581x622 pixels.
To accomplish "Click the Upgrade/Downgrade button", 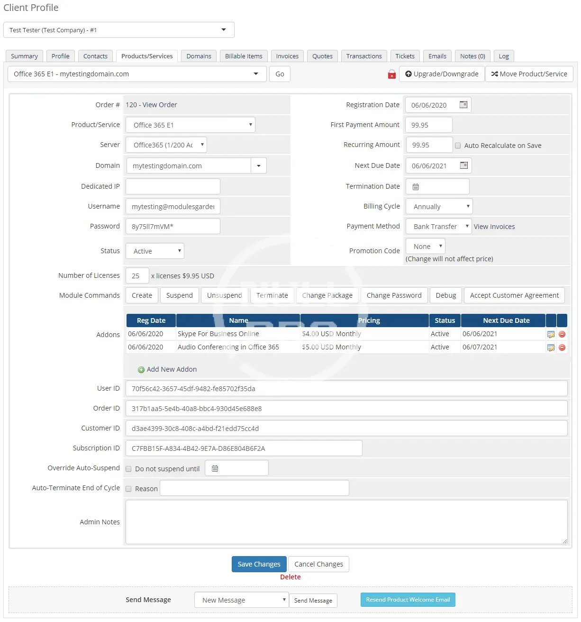I will [x=442, y=74].
